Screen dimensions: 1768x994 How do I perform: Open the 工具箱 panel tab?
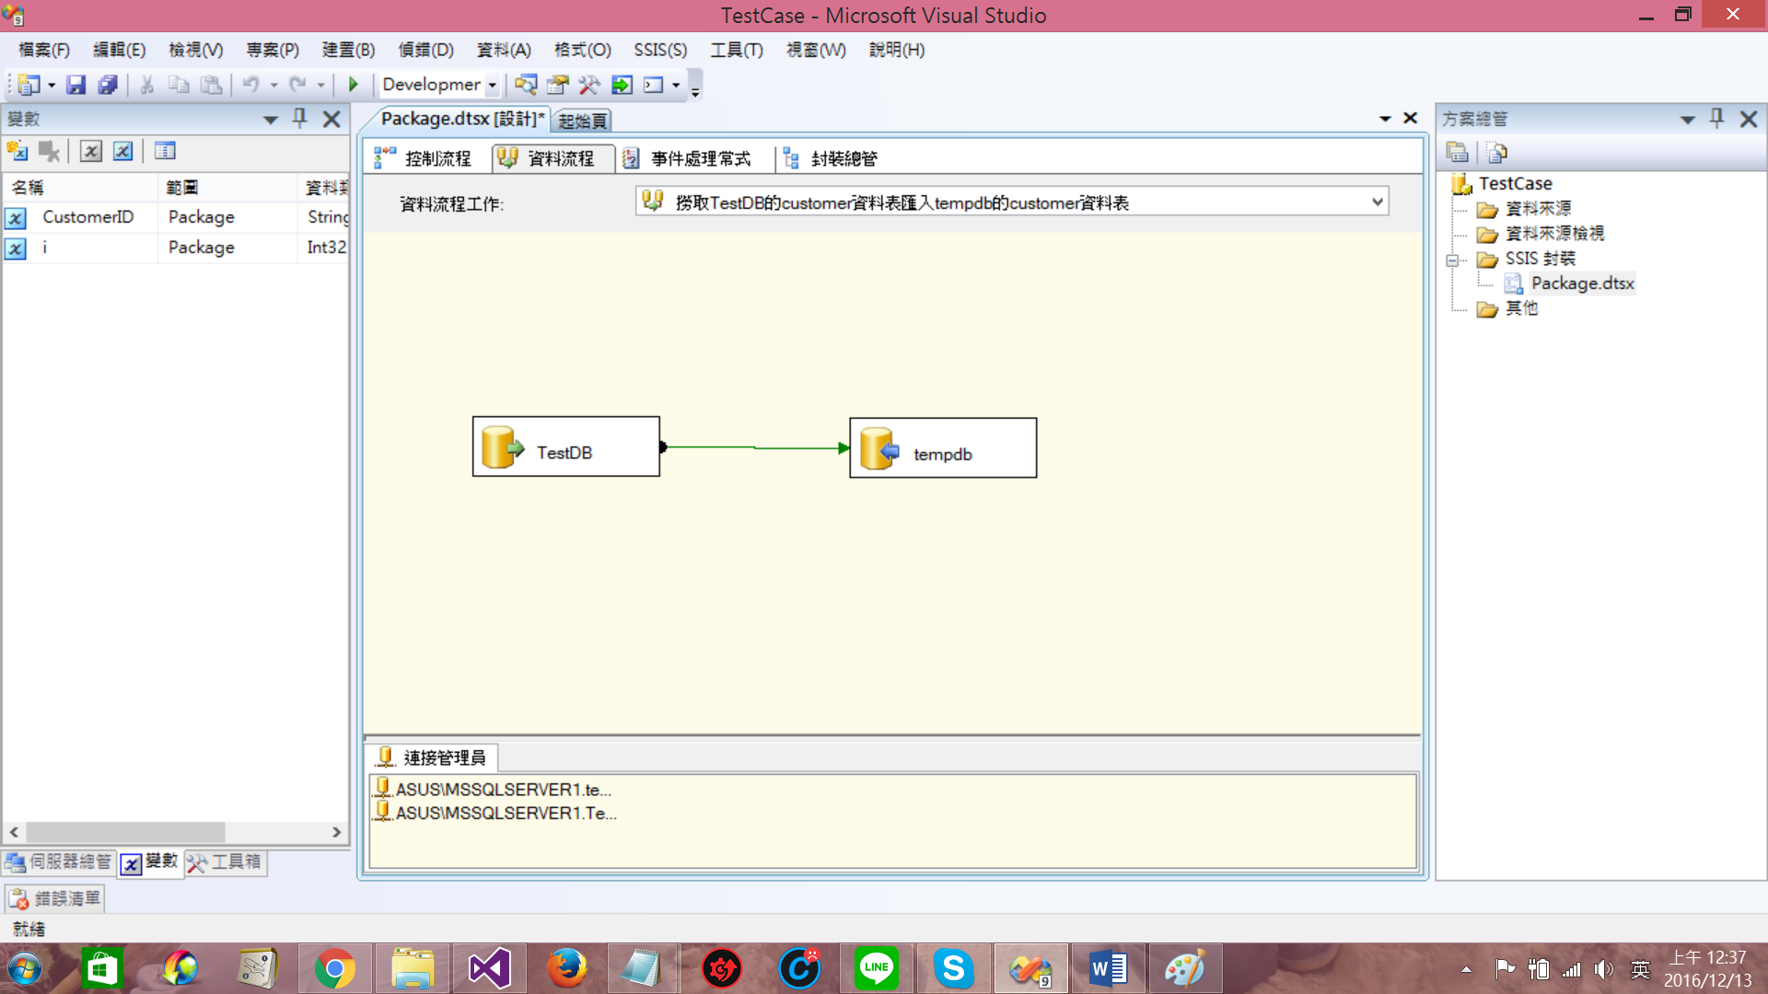pyautogui.click(x=226, y=861)
